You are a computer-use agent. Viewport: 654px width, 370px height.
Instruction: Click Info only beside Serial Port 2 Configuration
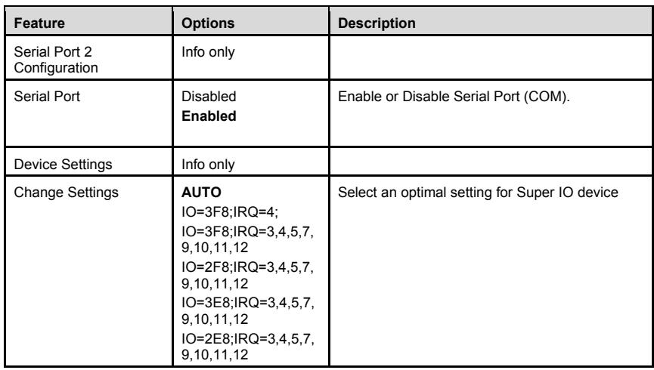208,52
